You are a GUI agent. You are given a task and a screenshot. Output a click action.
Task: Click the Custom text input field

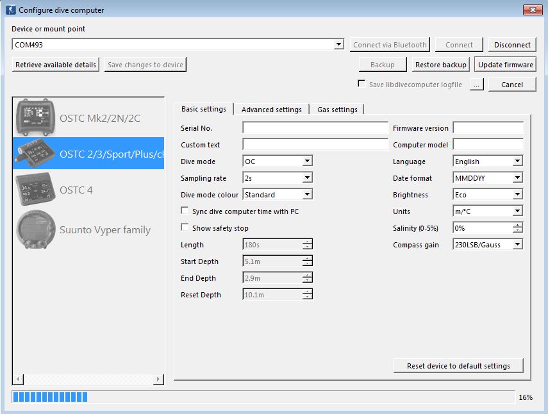(315, 145)
